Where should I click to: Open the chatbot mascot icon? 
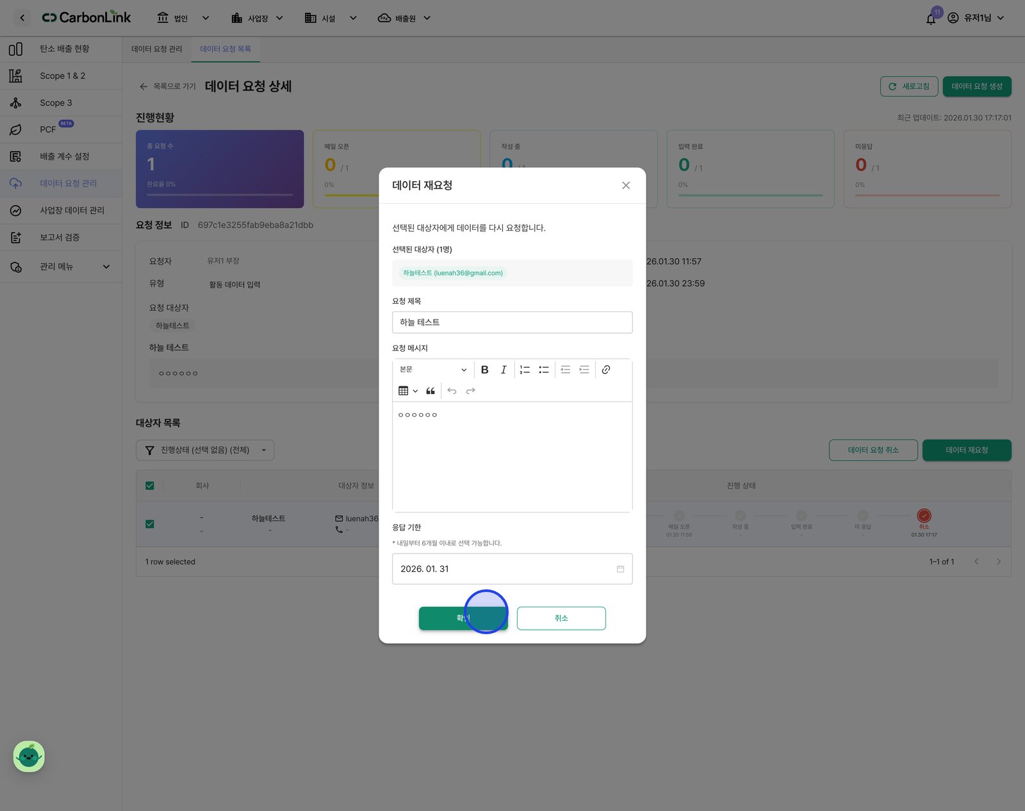(x=29, y=757)
